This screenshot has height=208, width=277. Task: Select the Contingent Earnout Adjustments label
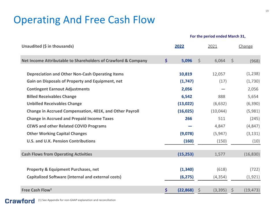pos(58,89)
